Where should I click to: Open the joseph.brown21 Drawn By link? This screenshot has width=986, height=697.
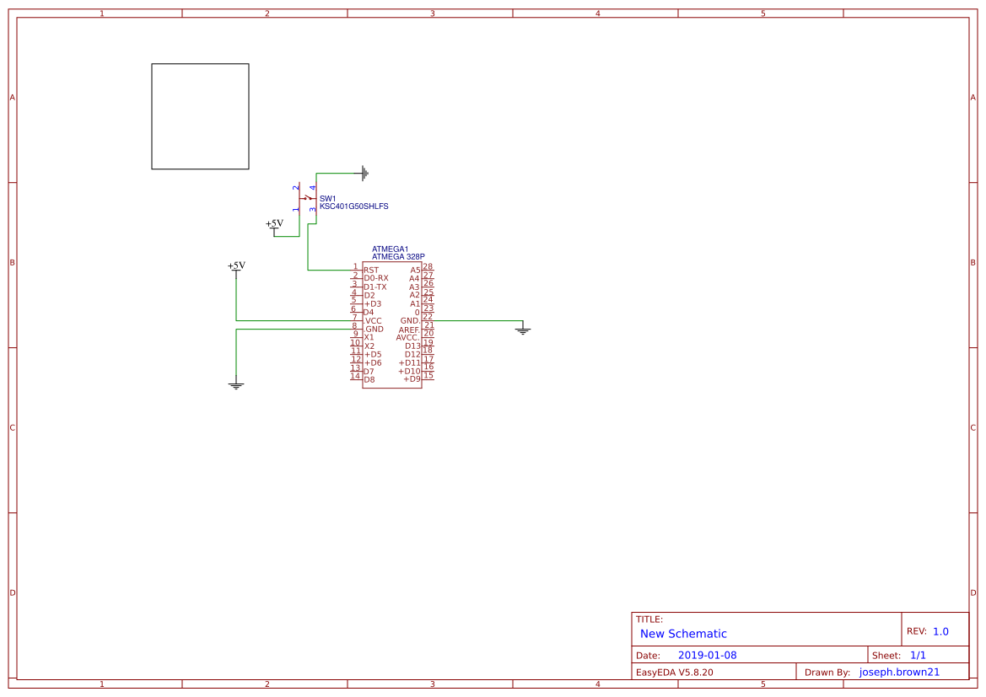(898, 672)
